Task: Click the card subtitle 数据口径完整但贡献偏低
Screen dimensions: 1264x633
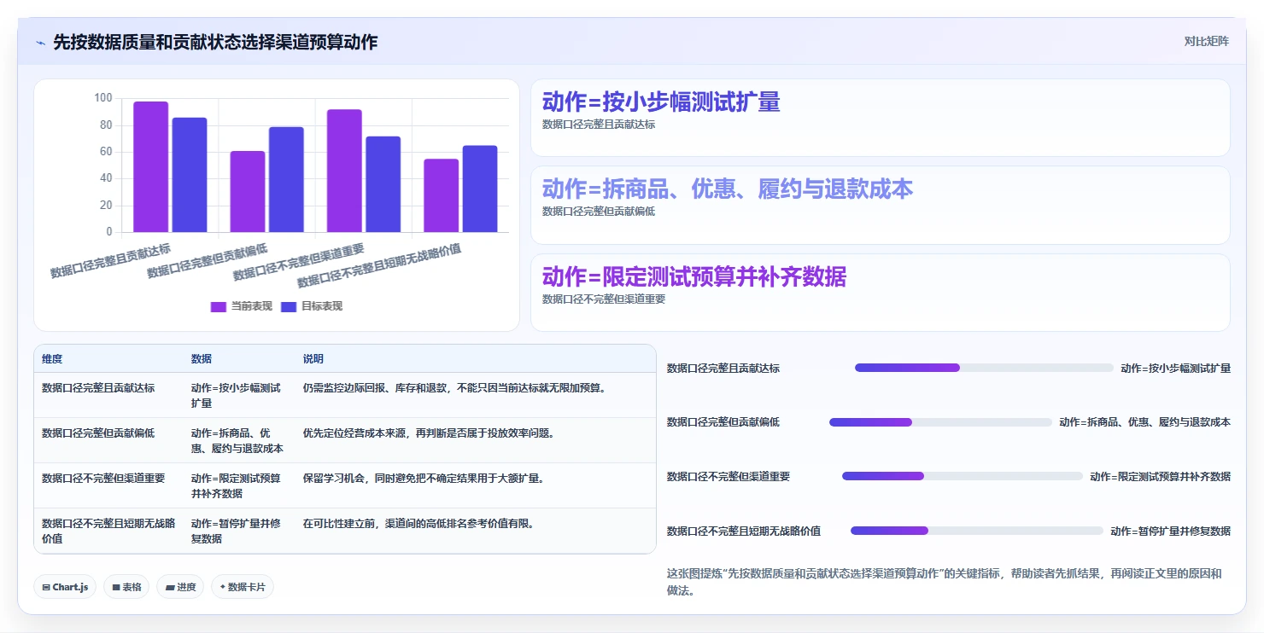Action: tap(599, 212)
